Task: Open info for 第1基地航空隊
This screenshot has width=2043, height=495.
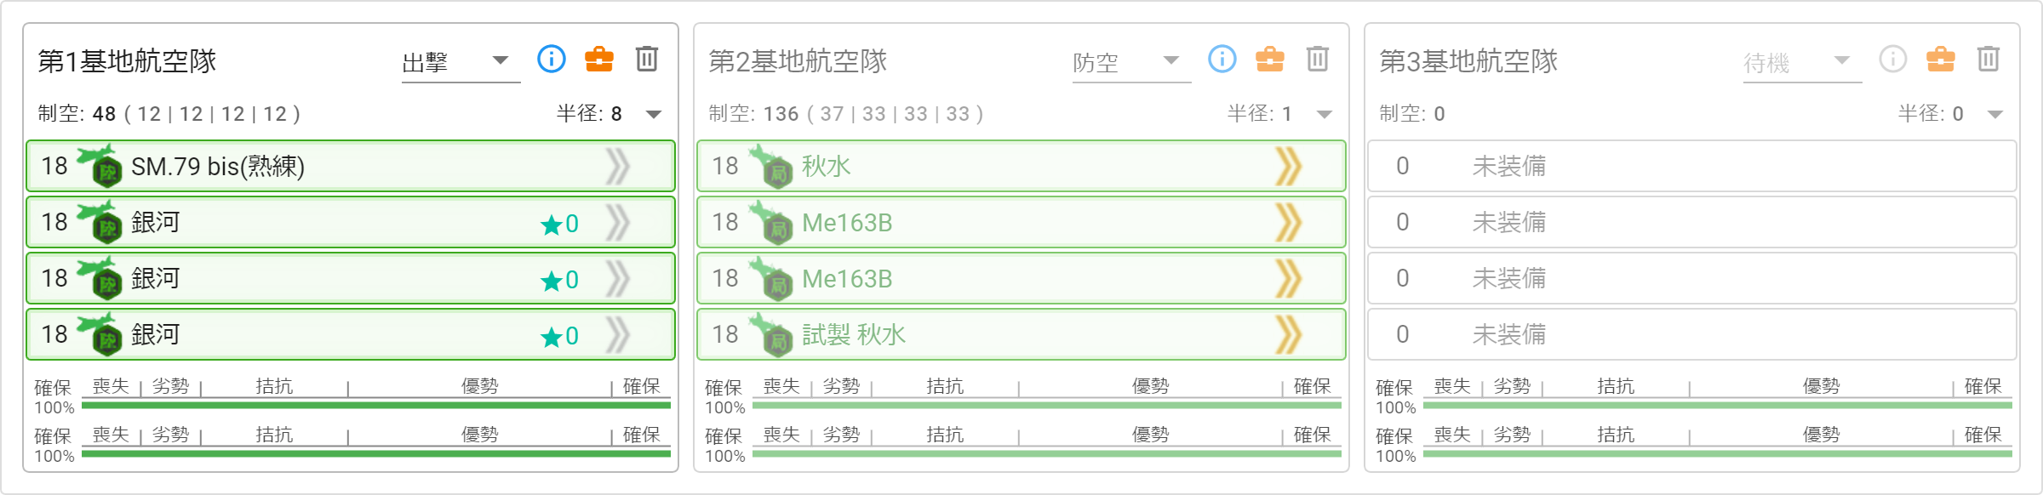Action: (552, 59)
